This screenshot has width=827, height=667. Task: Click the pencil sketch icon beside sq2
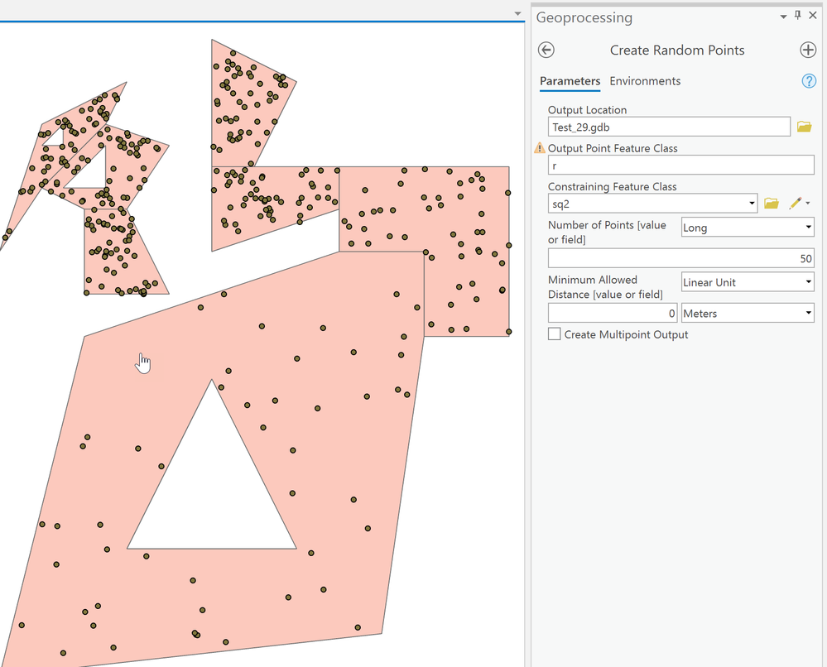795,204
